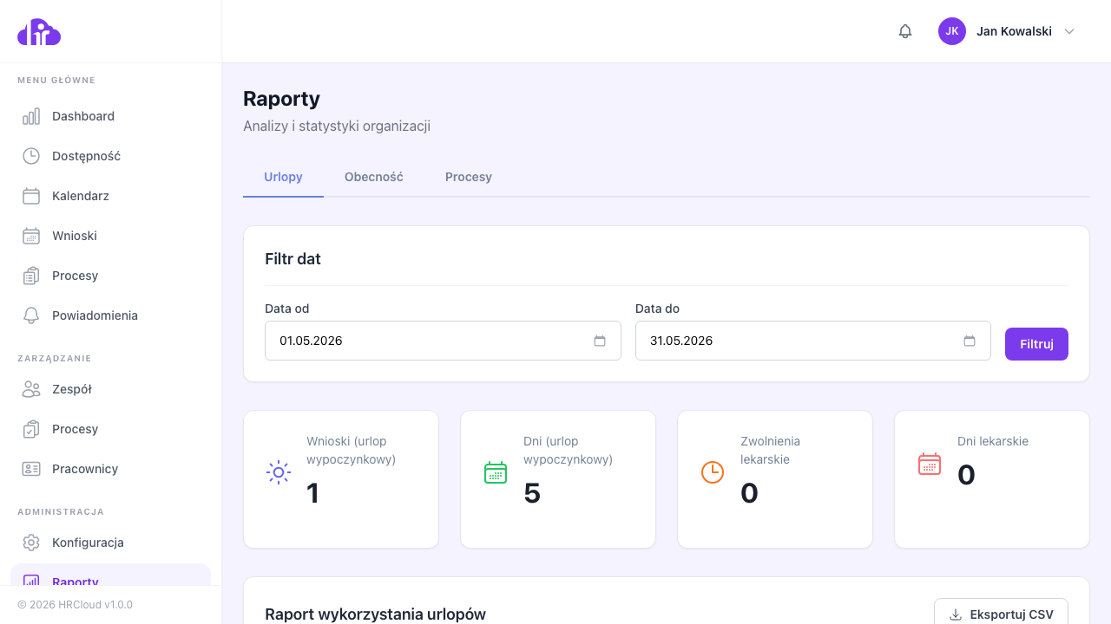Click the Konfiguracja gear icon
This screenshot has width=1111, height=624.
coord(31,543)
